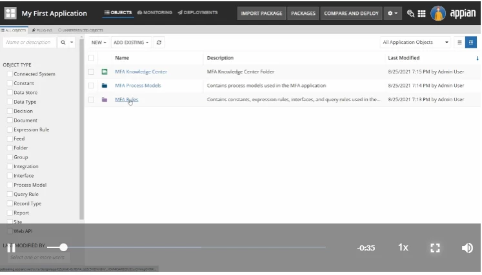Mute the video volume
The height and width of the screenshot is (275, 482).
coord(467,248)
